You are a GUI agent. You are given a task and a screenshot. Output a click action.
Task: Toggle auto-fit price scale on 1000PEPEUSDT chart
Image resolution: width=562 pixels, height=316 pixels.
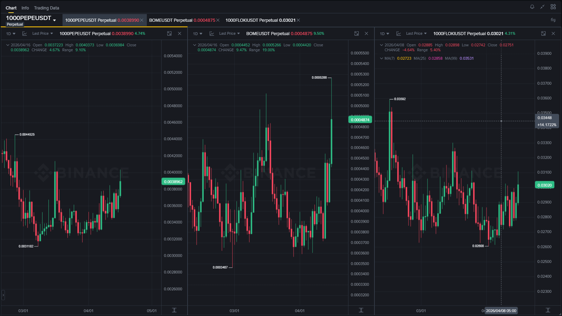(x=174, y=310)
